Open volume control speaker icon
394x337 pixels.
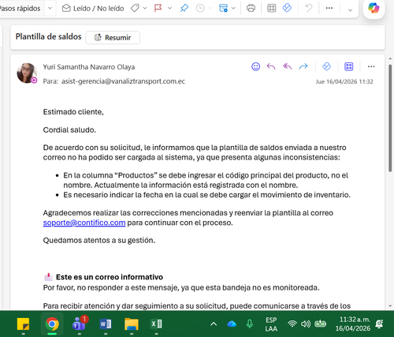pyautogui.click(x=306, y=324)
